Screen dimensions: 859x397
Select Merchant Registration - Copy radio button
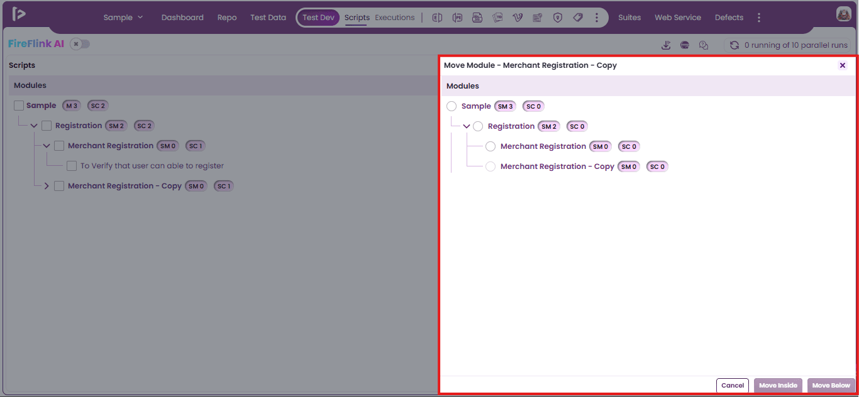[490, 166]
